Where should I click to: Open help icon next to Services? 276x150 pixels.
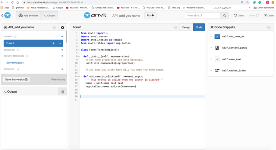(18, 69)
